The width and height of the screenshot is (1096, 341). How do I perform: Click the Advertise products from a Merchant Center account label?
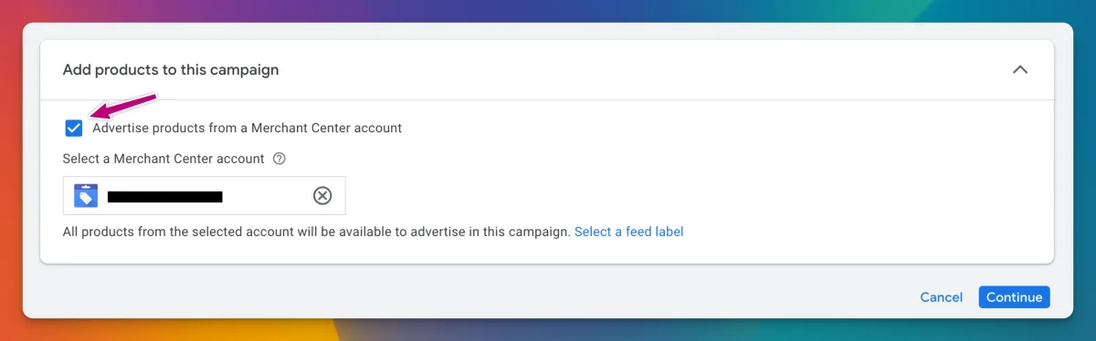247,128
